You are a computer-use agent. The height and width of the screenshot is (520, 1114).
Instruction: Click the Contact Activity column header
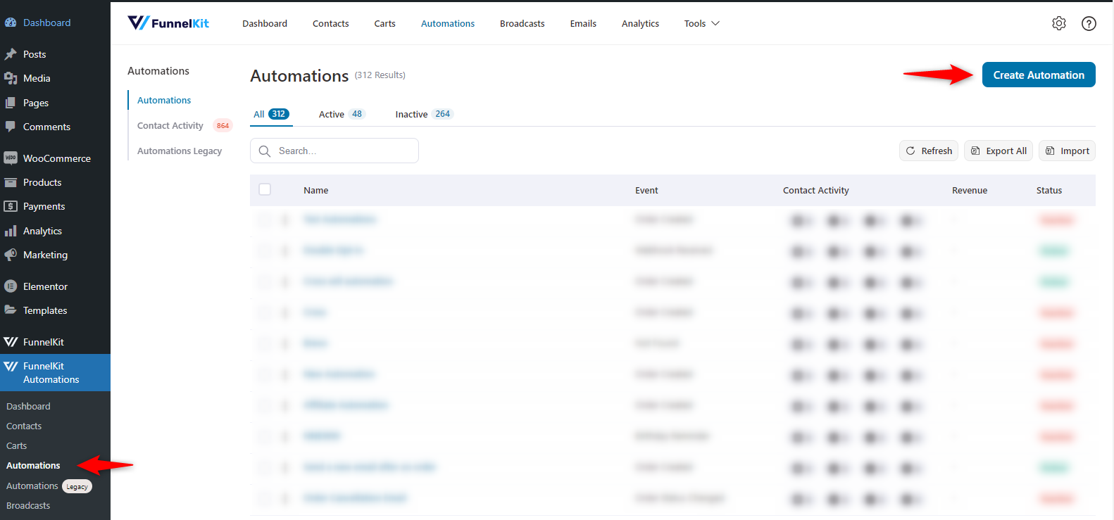click(816, 190)
